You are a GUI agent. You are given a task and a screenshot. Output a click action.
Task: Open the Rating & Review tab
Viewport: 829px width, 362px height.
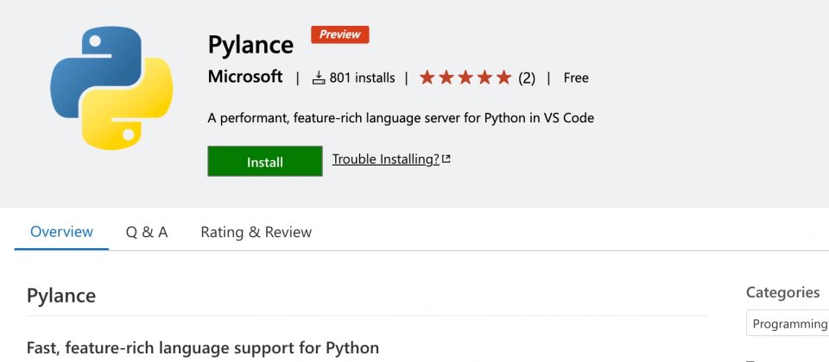tap(256, 232)
